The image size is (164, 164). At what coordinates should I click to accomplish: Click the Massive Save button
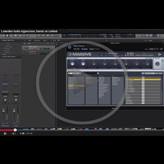pyautogui.click(x=131, y=53)
